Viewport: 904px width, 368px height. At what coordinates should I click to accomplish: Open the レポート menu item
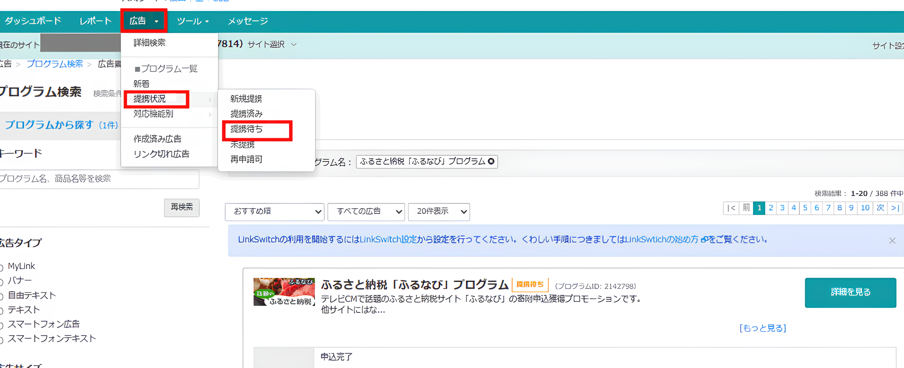(x=95, y=21)
